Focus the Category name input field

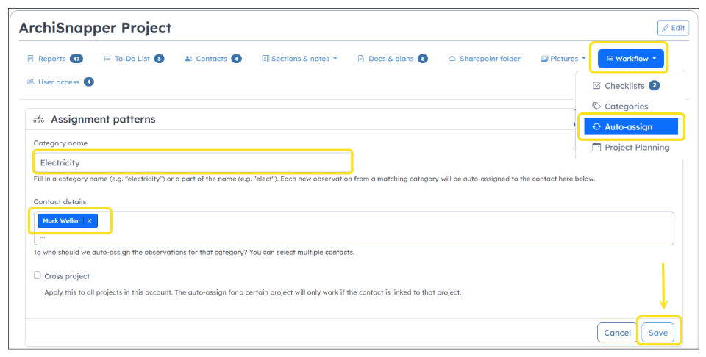point(193,162)
